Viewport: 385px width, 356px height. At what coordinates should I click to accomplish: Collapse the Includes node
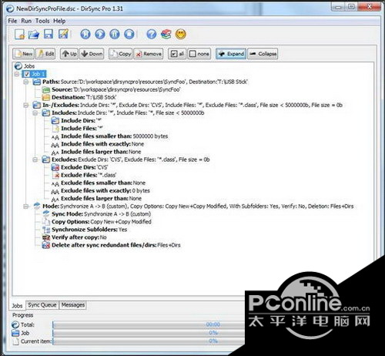tap(35, 113)
